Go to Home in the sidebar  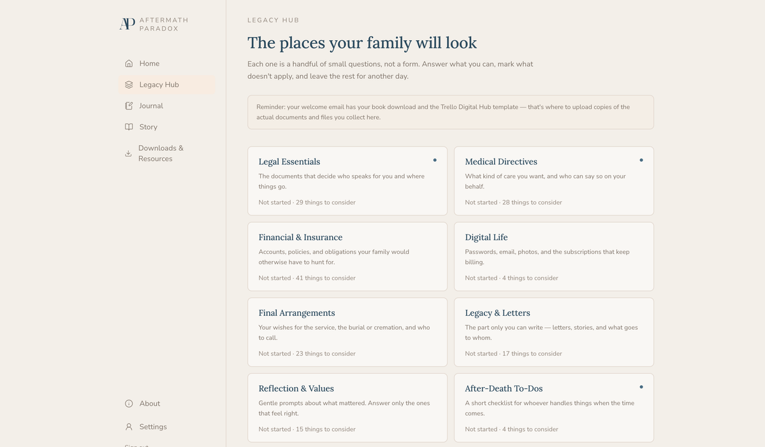[166, 64]
